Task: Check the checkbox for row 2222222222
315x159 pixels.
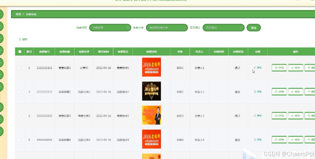Action: (19, 92)
